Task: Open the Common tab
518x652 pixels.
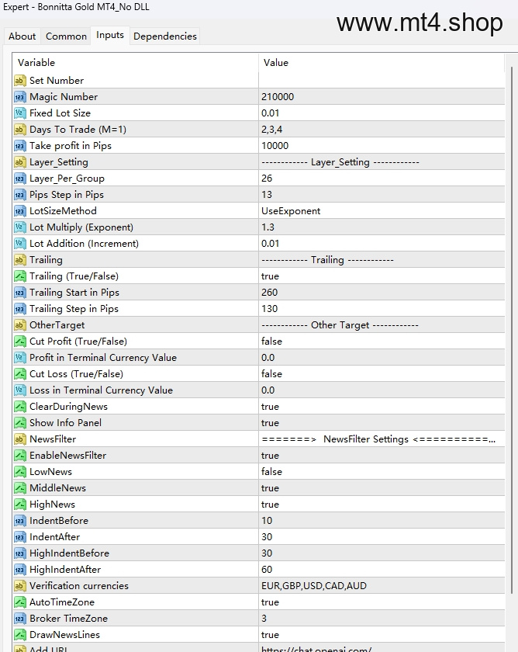Action: 66,36
